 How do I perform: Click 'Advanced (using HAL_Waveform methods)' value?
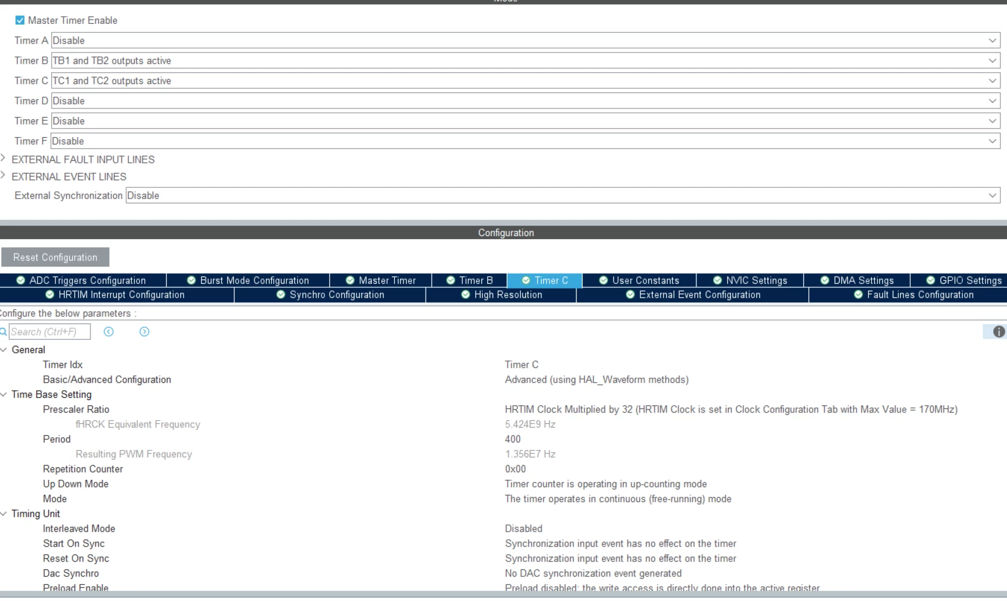tap(597, 380)
